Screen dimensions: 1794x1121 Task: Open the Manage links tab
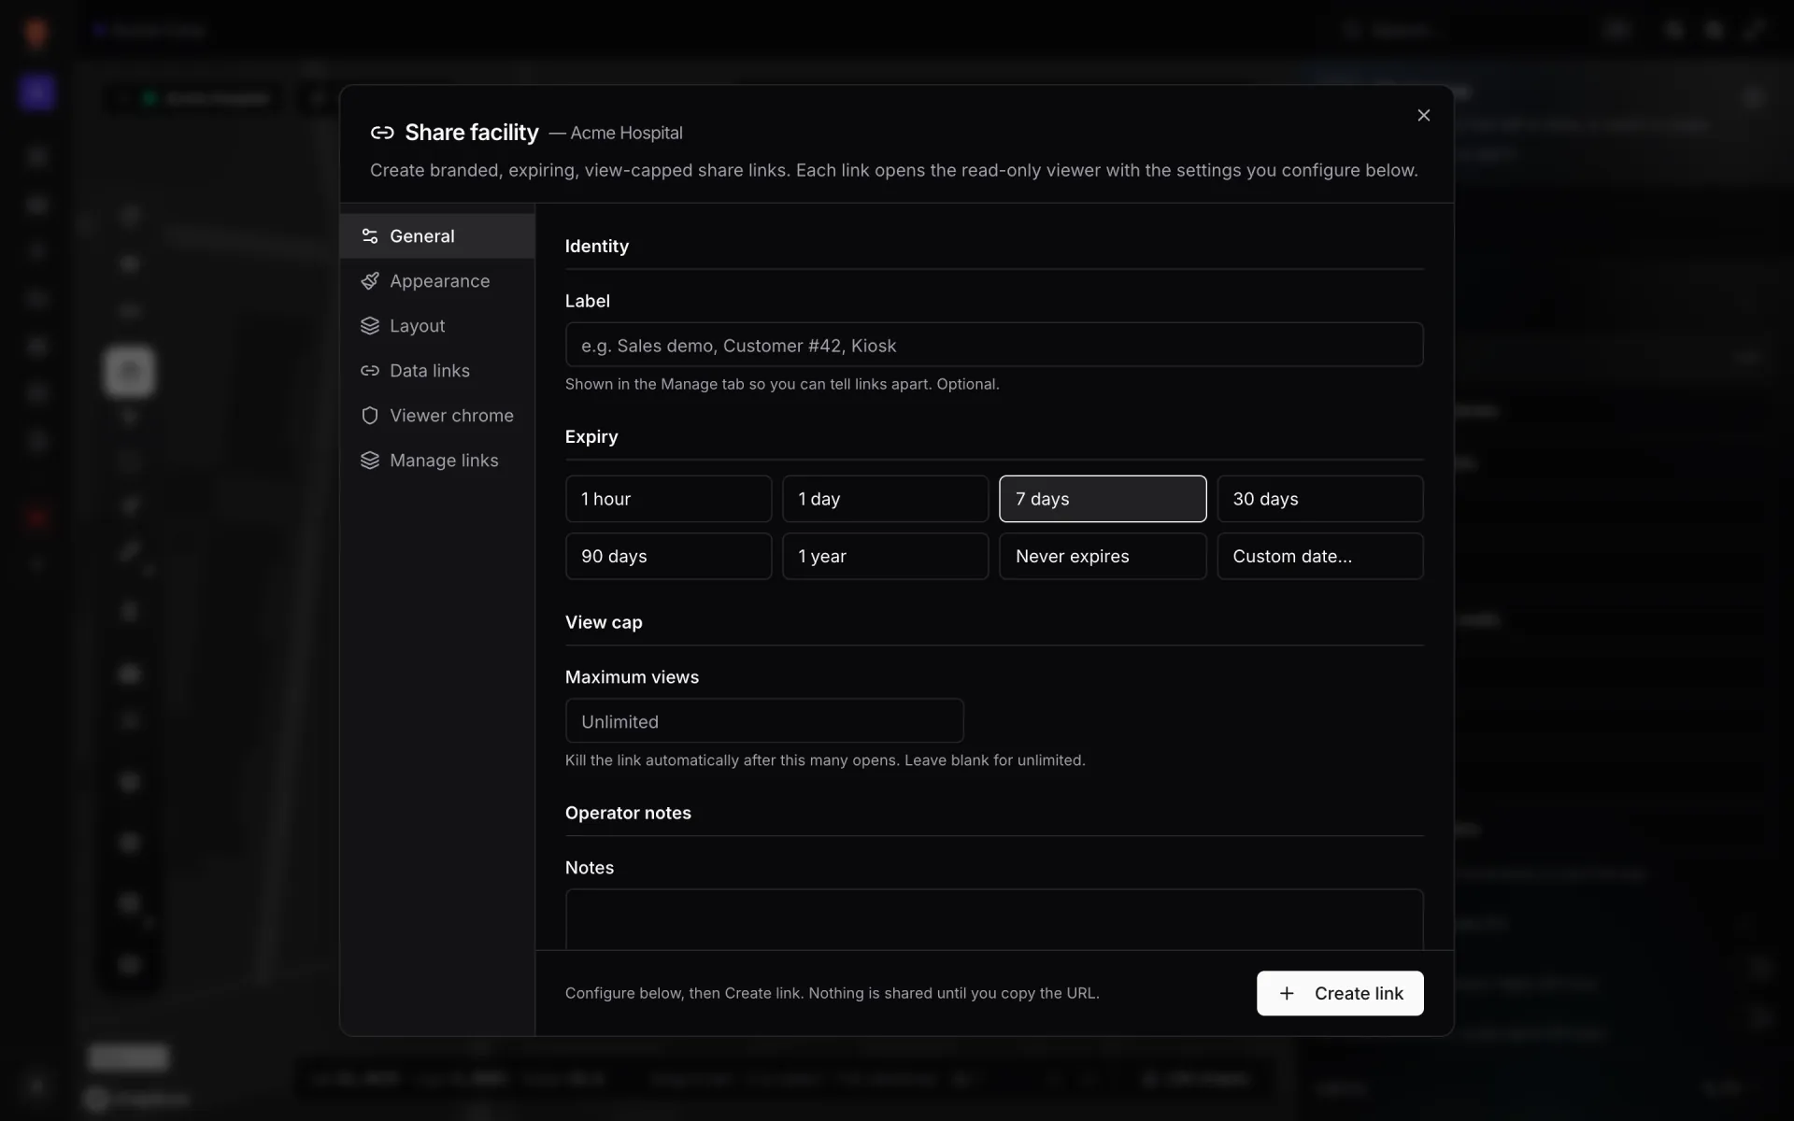(437, 461)
